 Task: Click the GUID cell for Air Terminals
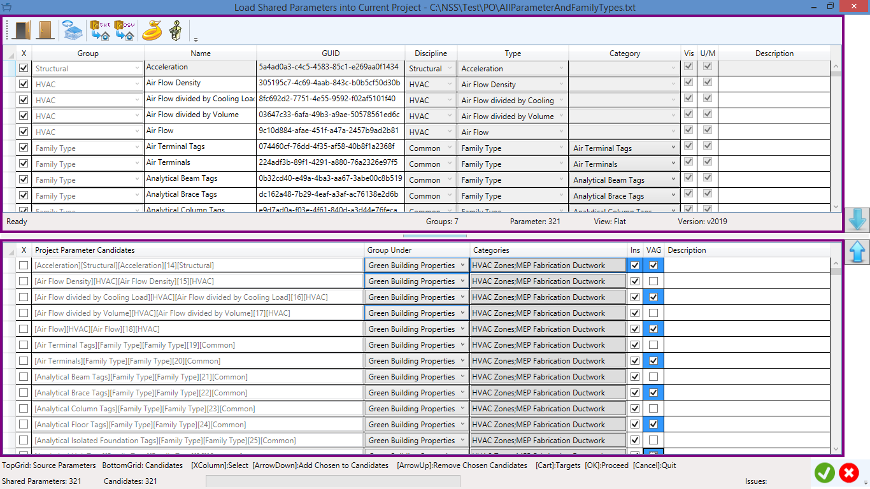pyautogui.click(x=331, y=163)
